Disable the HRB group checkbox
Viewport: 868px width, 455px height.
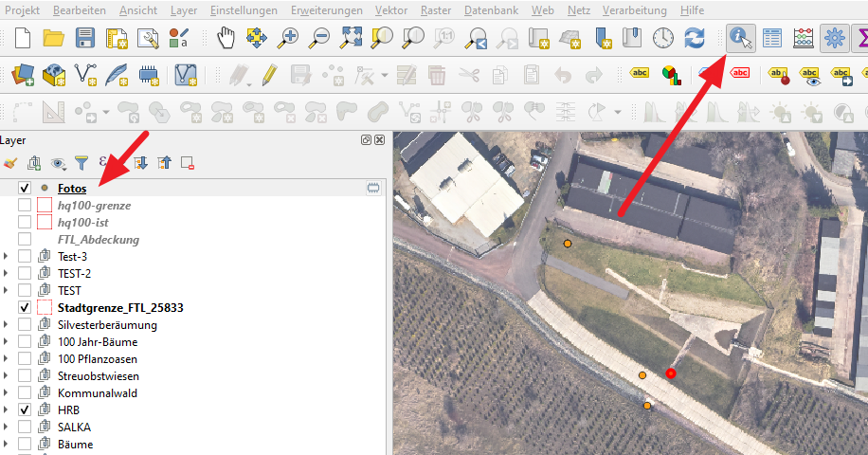(x=25, y=410)
